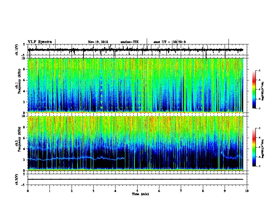Click tick label "8" on the time axis

[x=203, y=191]
